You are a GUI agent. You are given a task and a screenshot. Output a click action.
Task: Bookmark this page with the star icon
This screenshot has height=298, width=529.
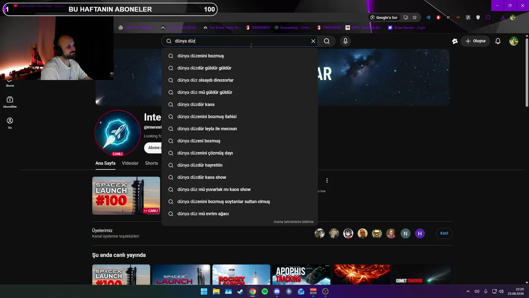click(415, 17)
